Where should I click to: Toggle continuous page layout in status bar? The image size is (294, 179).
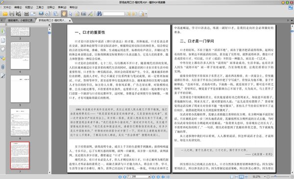tap(237, 177)
